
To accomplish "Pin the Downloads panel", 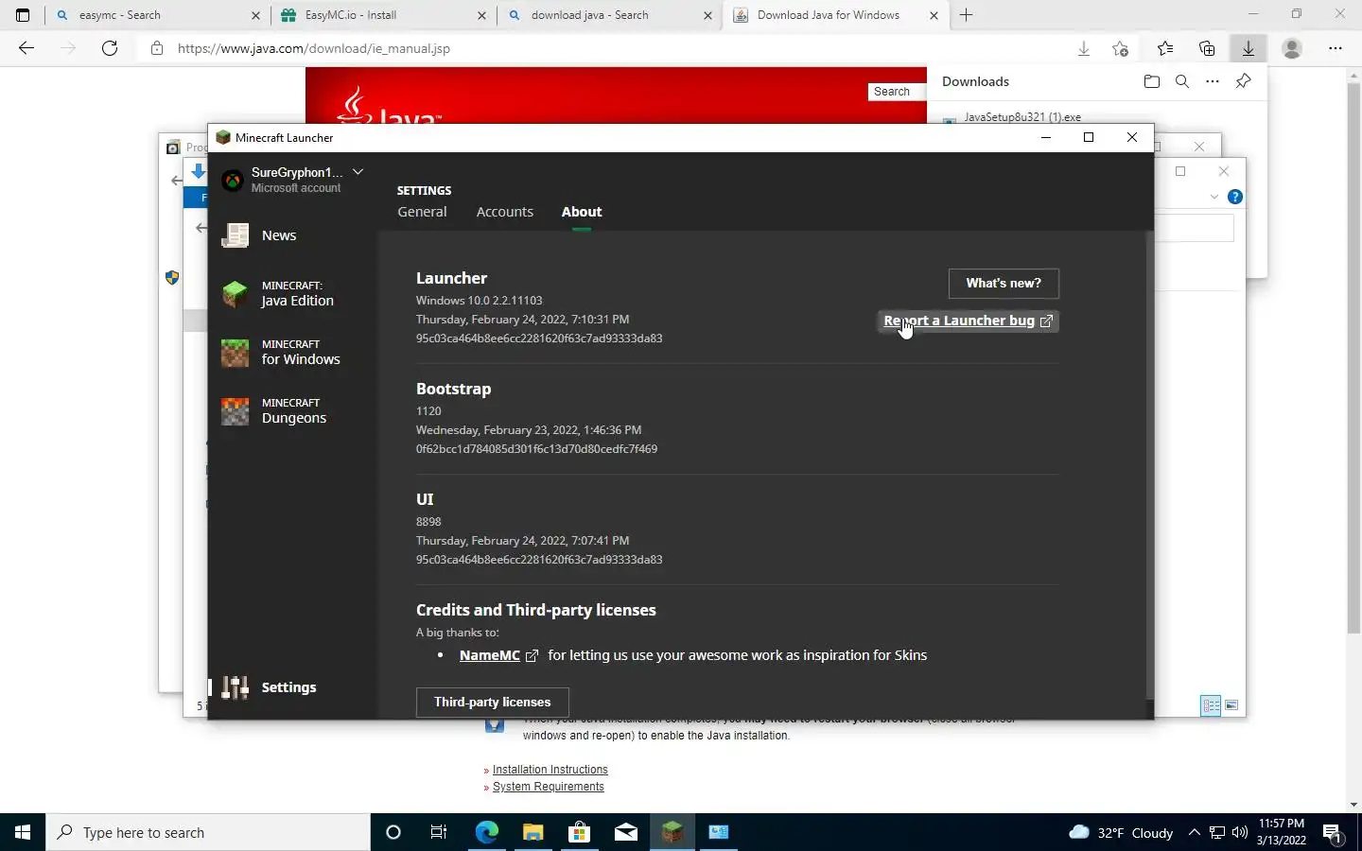I will (x=1244, y=81).
